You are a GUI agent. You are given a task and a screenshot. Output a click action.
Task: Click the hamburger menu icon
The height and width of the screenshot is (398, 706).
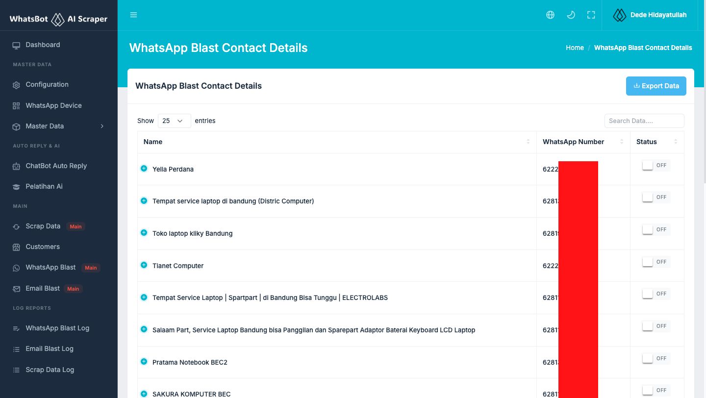pos(133,15)
